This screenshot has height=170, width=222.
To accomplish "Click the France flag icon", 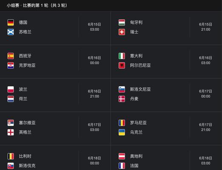I will tap(122, 166).
